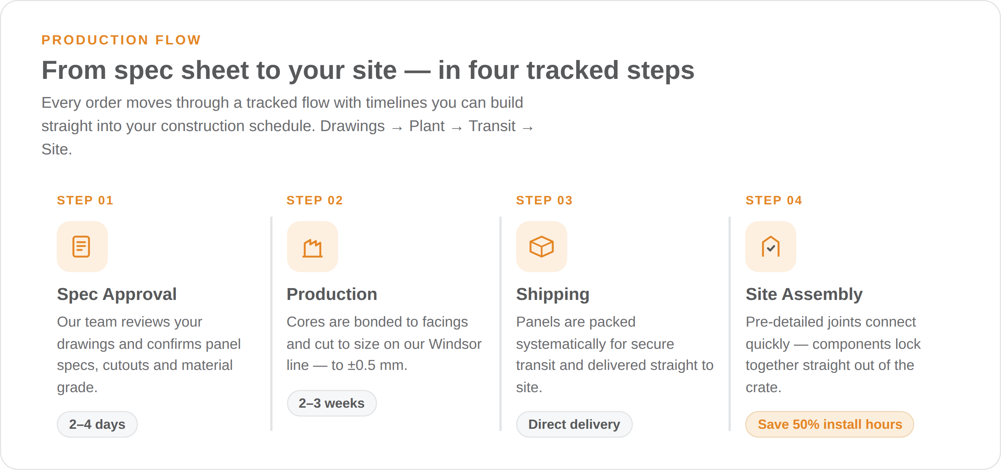This screenshot has width=1001, height=471.
Task: Click the Spec Approval heading
Action: (x=116, y=294)
